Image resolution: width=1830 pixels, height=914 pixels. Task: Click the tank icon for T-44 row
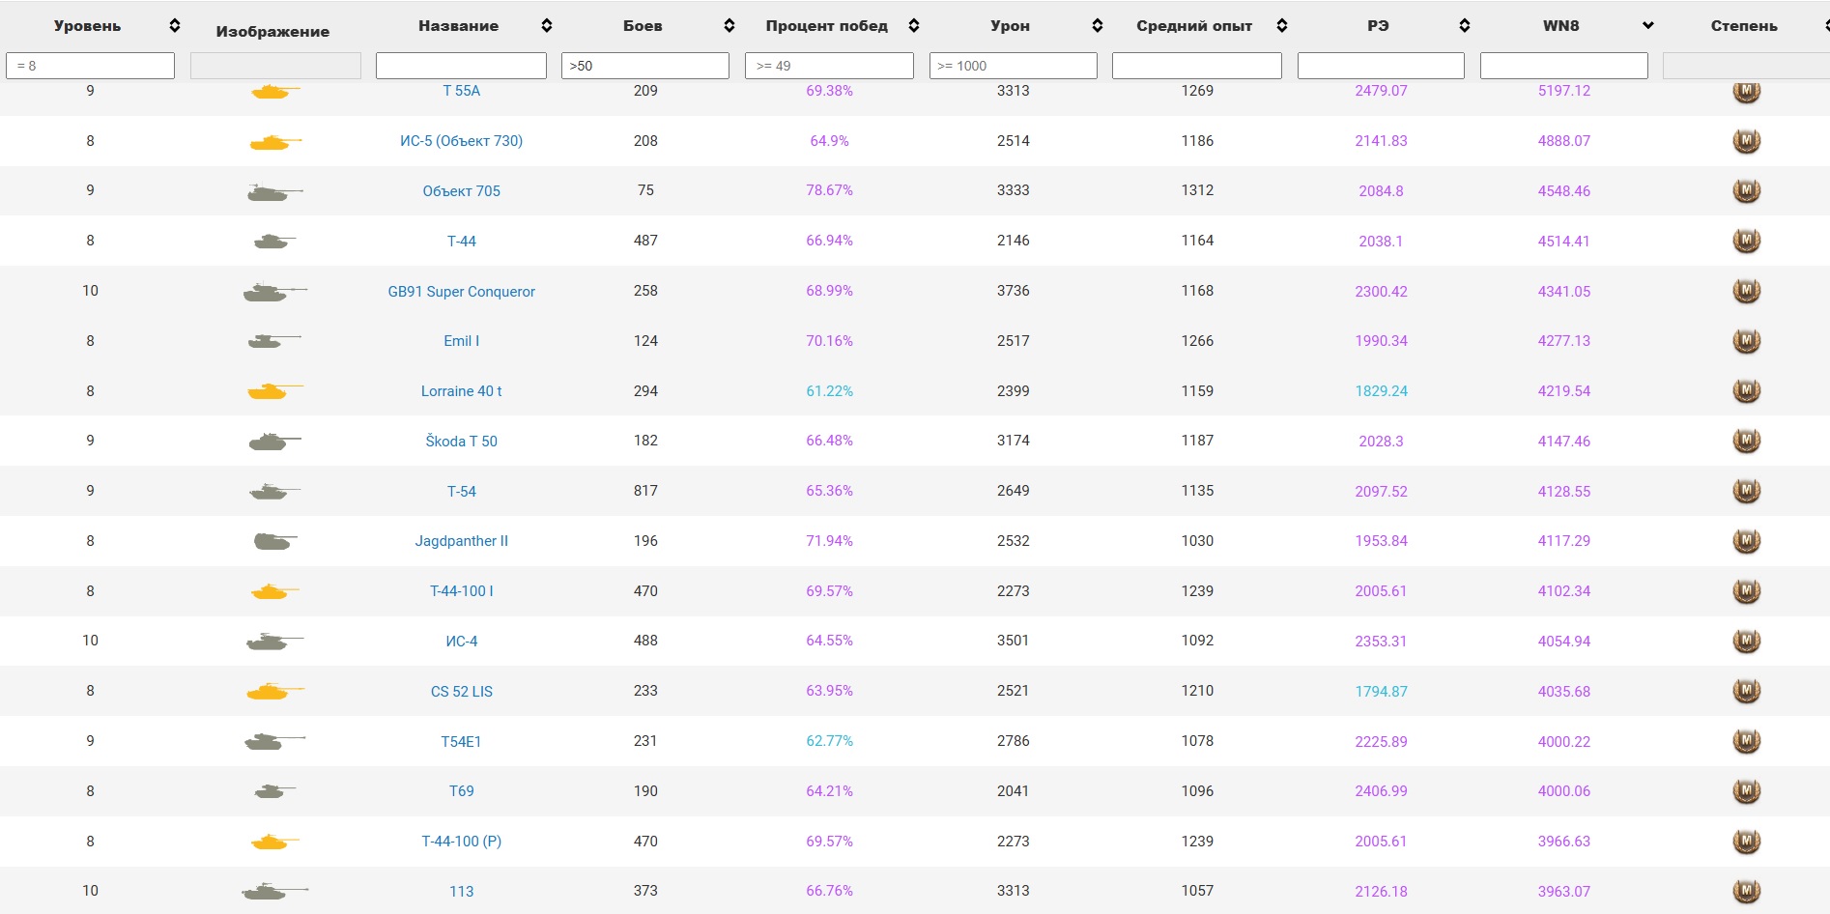click(x=274, y=242)
